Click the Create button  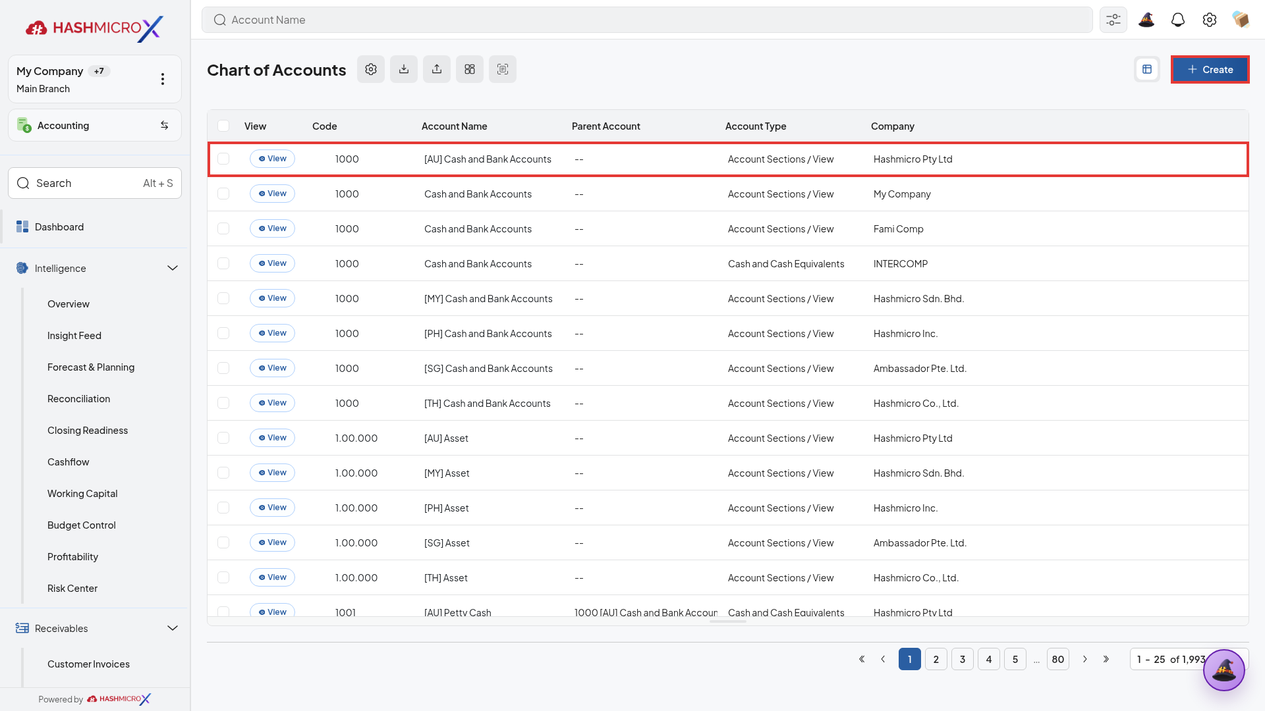click(x=1210, y=69)
